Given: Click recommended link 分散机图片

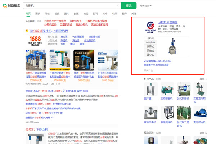Looking at the screenshot, I should [x=50, y=25].
